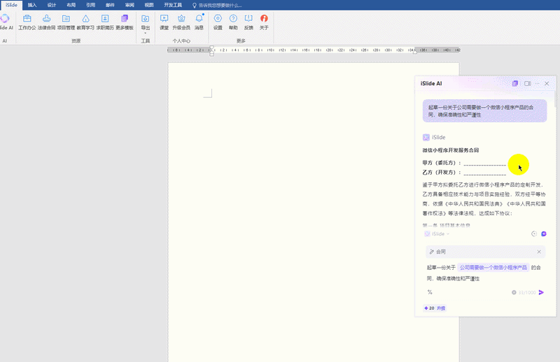Clear the prompt with the gray circle icon
Viewport: 560px width, 362px height.
[514, 292]
